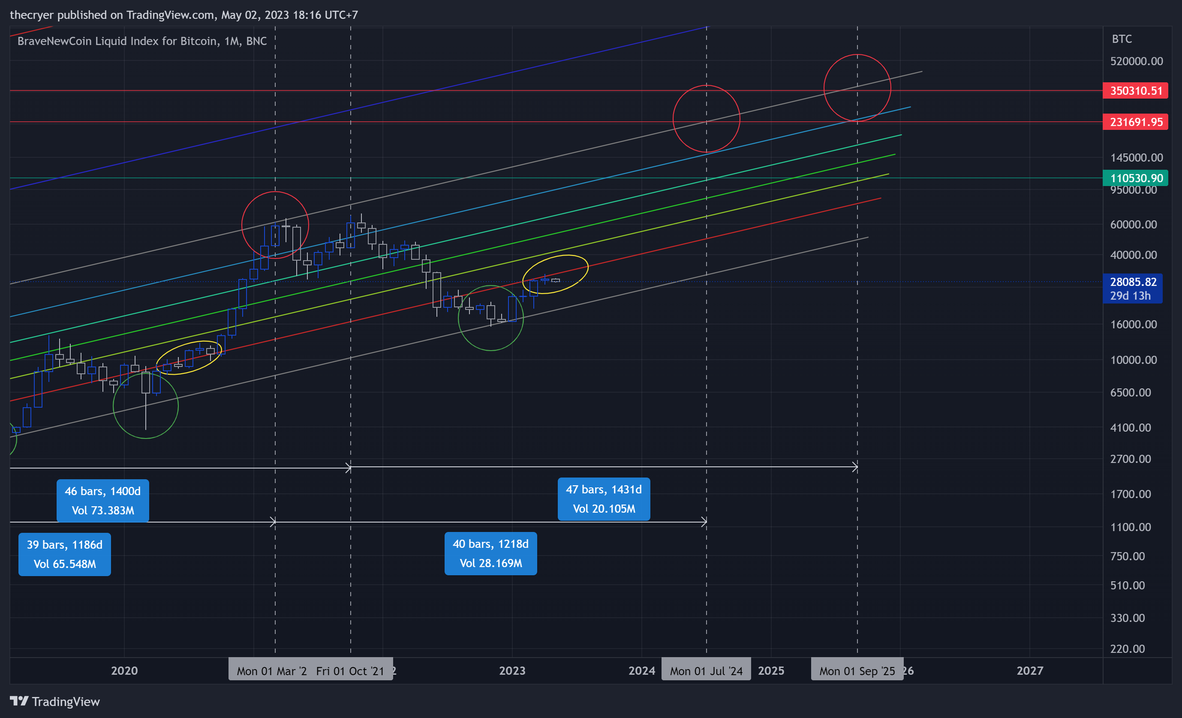
Task: Click the 110530.90 green price label
Action: [1135, 178]
